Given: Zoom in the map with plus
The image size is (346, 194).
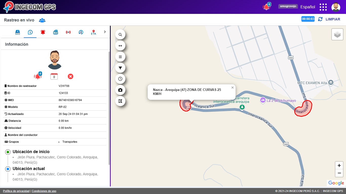Looking at the screenshot, I should (x=339, y=165).
